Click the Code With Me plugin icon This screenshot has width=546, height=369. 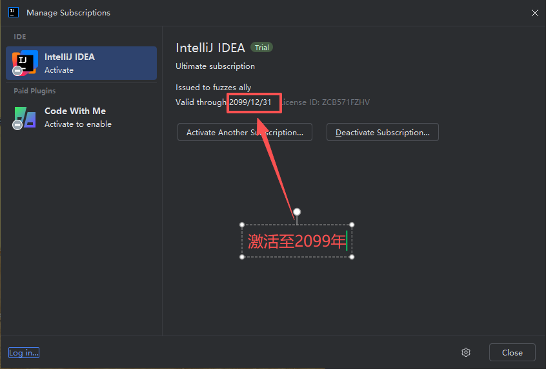(x=25, y=117)
